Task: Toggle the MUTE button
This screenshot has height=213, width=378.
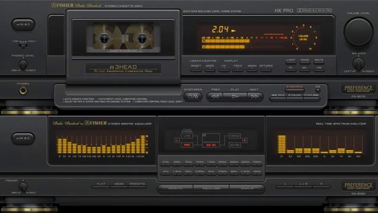Action: coord(319,62)
